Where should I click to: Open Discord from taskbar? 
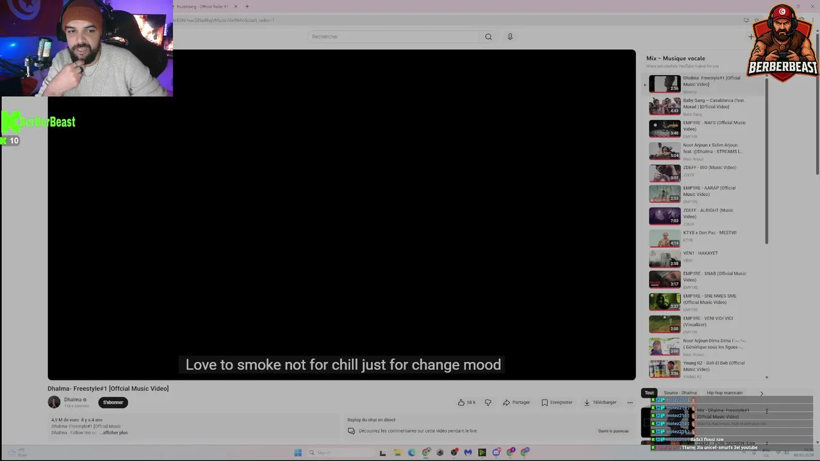(496, 453)
